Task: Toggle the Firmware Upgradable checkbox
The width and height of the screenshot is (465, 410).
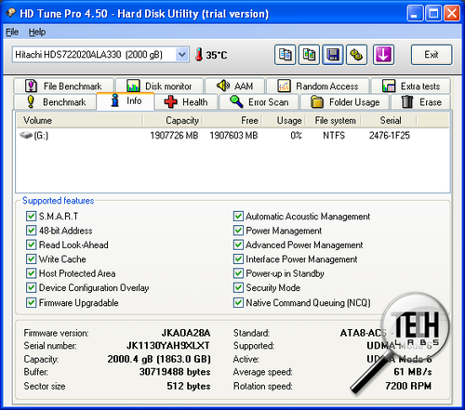Action: (x=31, y=302)
